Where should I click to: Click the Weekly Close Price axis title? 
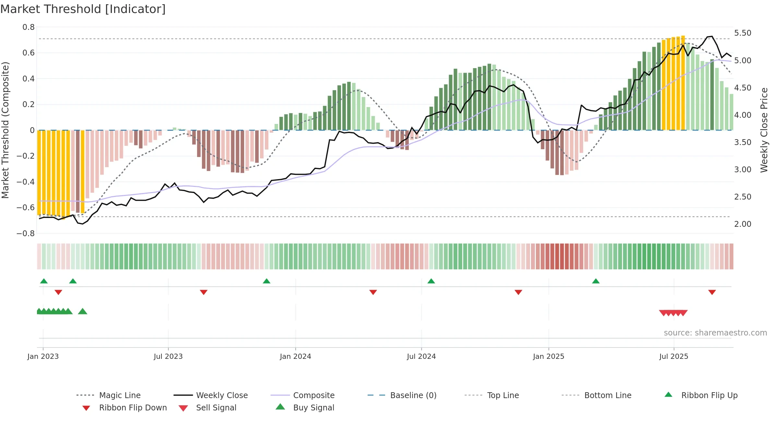764,130
